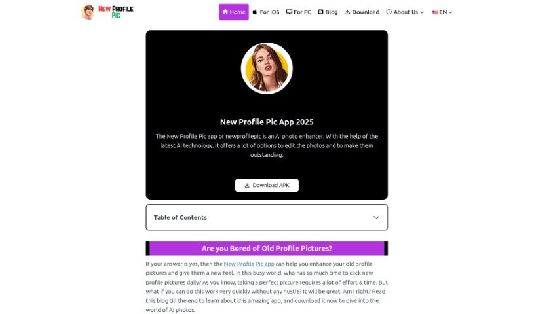Open Download page from navigation text
Image resolution: width=534 pixels, height=314 pixels.
click(x=366, y=12)
